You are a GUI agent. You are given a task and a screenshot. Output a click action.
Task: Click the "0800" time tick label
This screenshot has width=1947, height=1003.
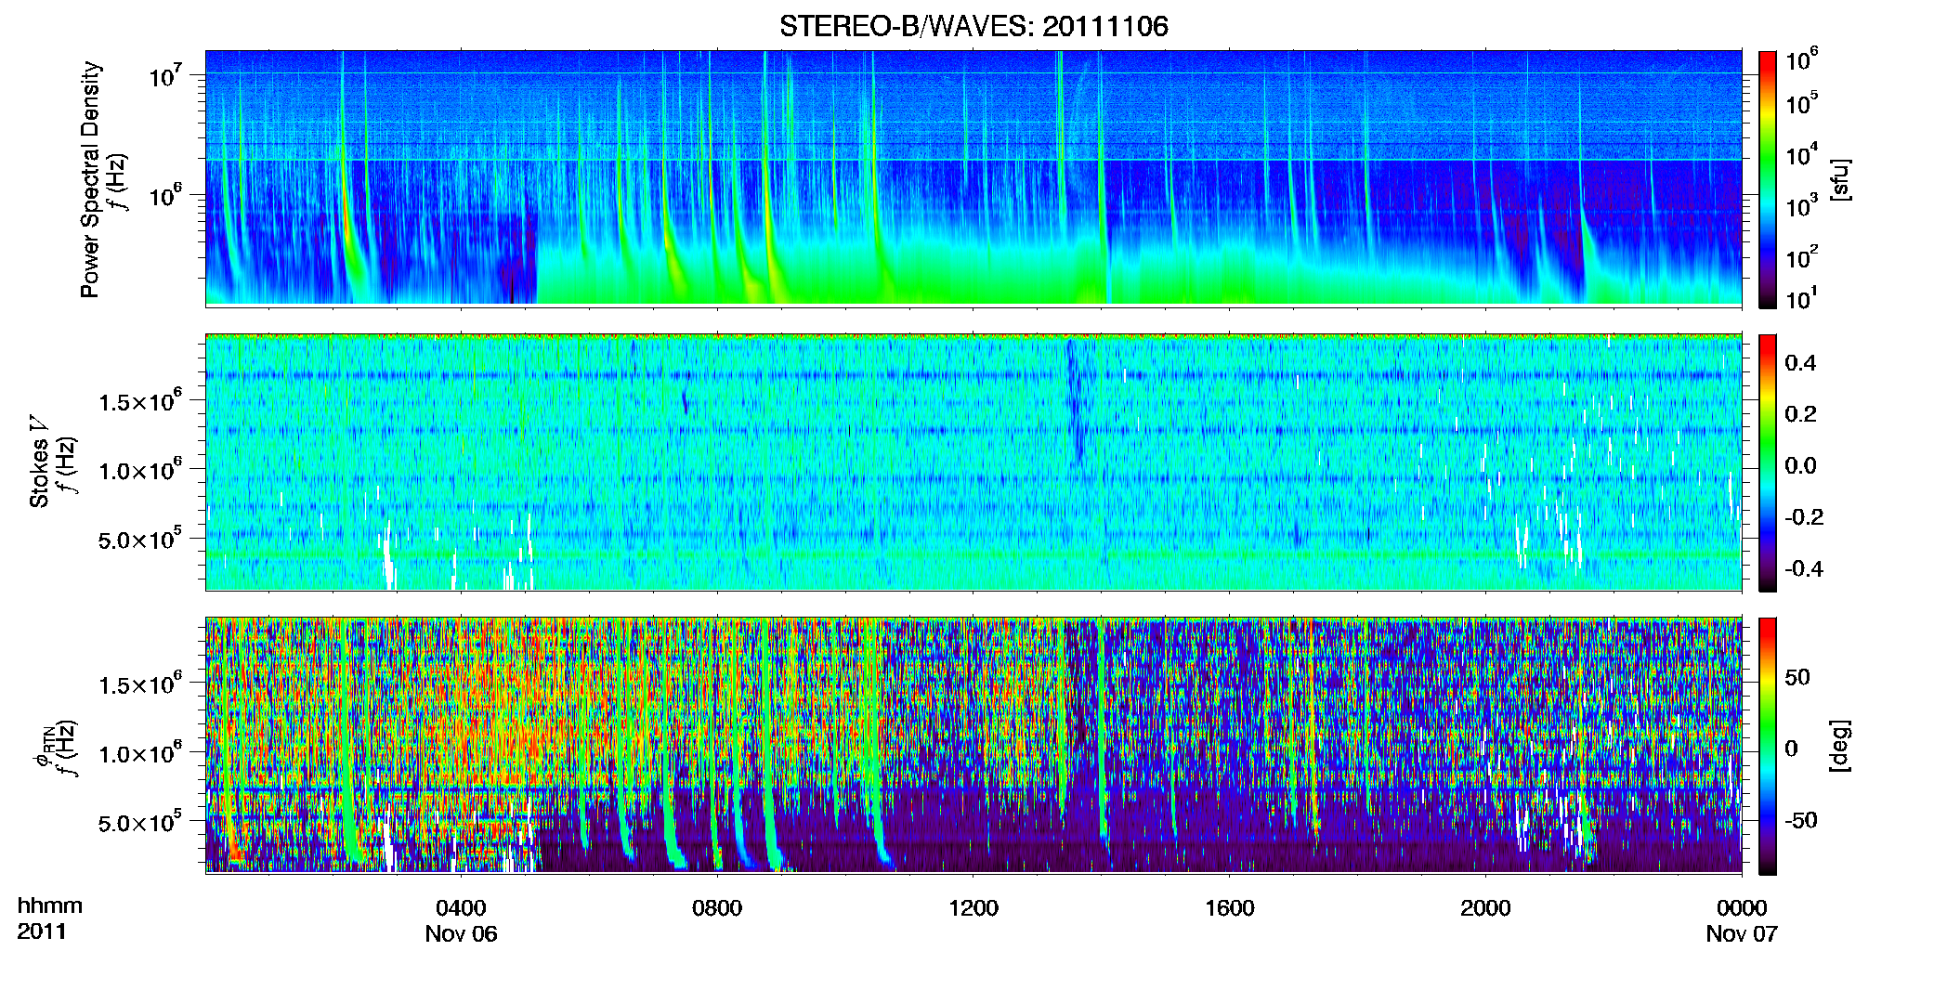pos(717,908)
